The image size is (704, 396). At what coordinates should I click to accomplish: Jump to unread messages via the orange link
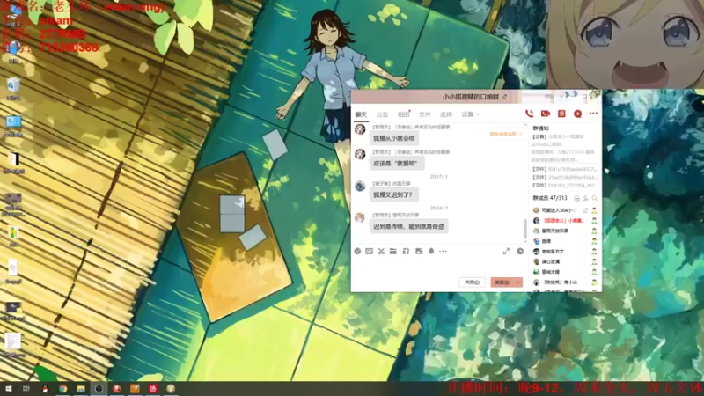click(505, 135)
